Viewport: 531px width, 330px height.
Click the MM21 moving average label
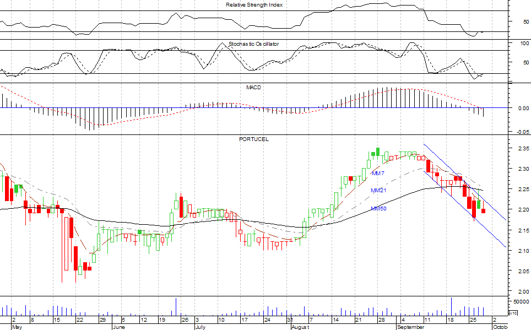coord(378,191)
